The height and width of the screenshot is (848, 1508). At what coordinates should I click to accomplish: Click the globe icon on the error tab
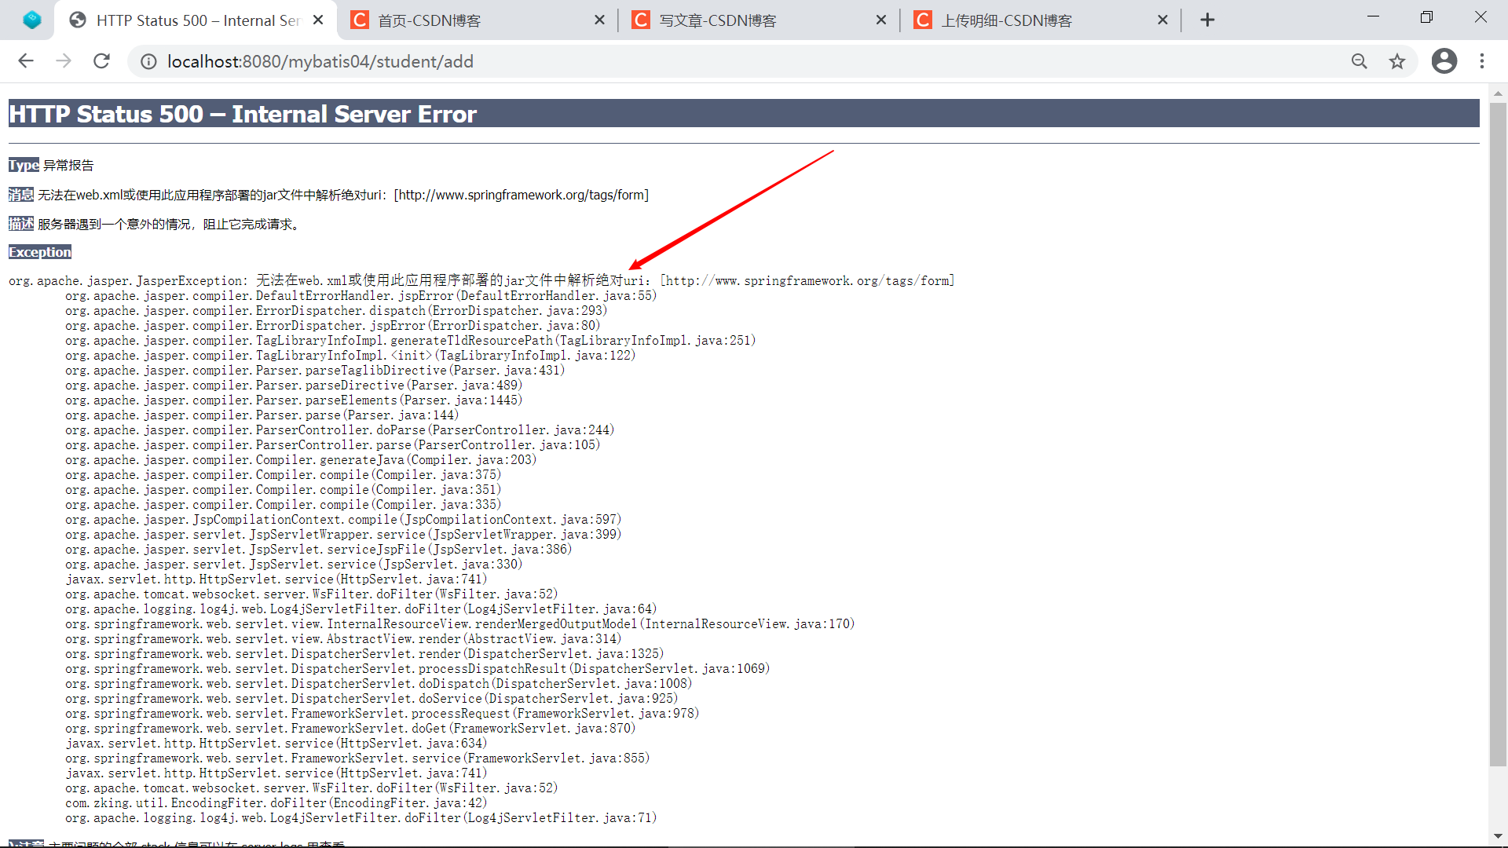tap(77, 20)
